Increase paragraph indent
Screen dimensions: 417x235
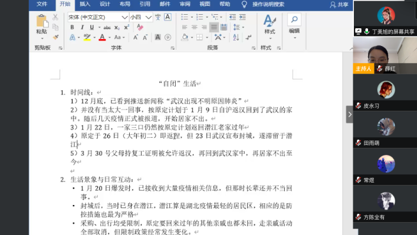[x=242, y=17]
